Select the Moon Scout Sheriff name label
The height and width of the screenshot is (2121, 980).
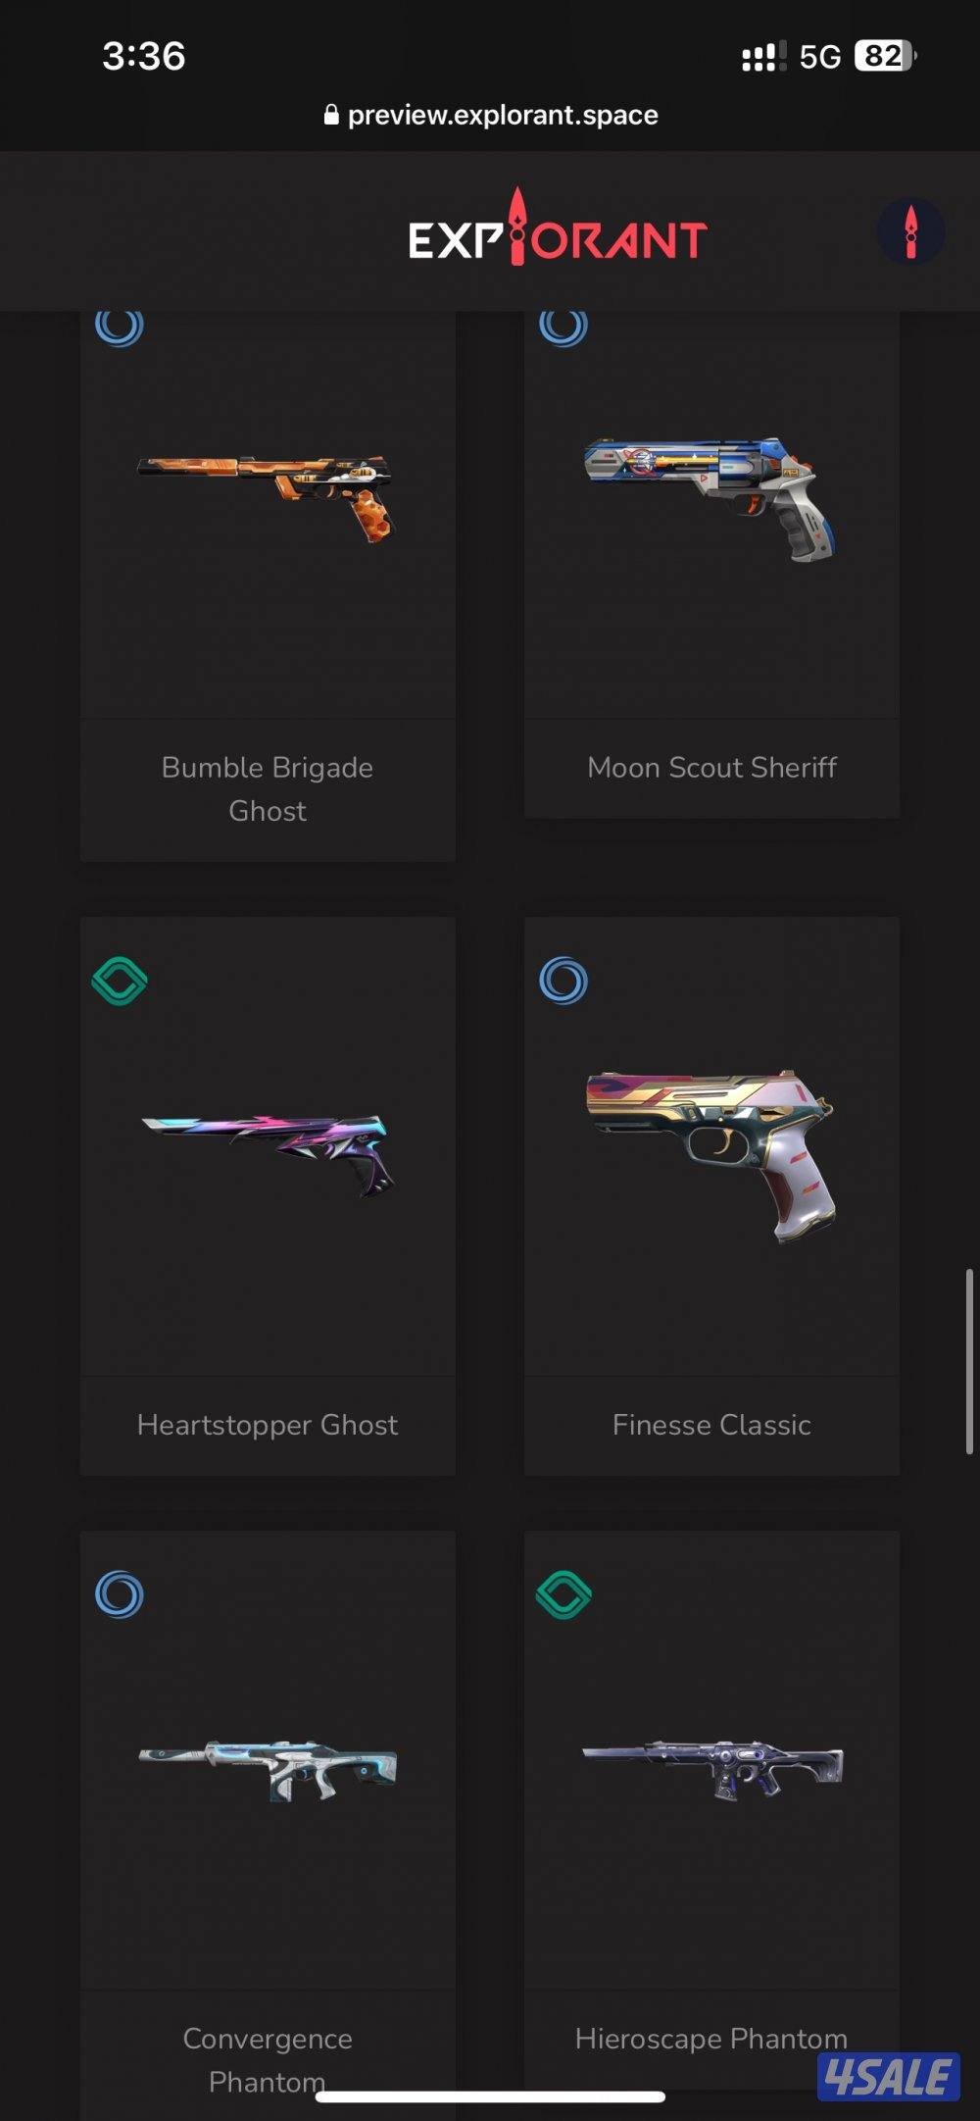click(711, 768)
